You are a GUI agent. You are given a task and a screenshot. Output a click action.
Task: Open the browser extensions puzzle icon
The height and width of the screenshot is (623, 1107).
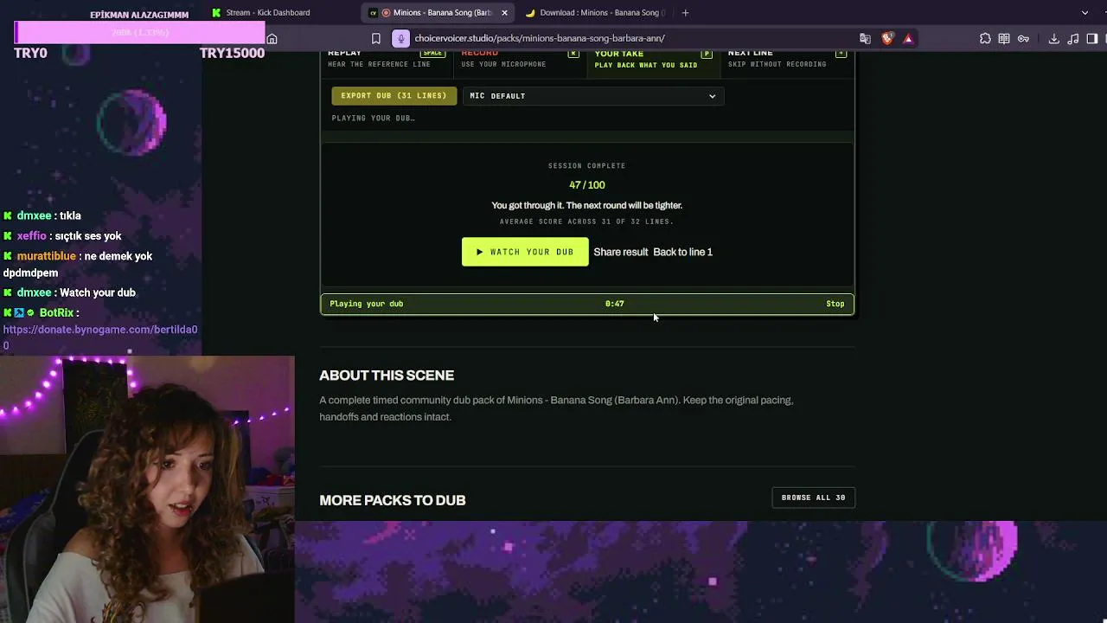coord(985,38)
